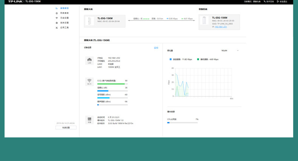Click MAC 00-EC-20-04-20-04 on camera card

click(x=109, y=21)
